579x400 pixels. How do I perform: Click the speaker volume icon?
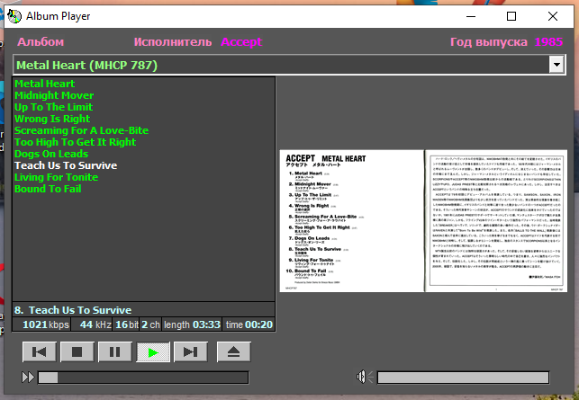(x=365, y=377)
